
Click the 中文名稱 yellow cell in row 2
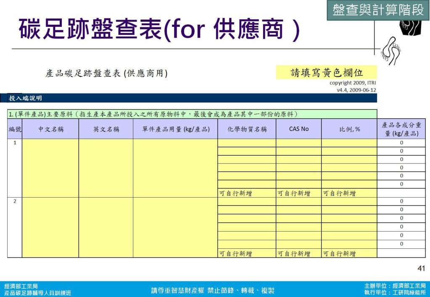click(50, 227)
